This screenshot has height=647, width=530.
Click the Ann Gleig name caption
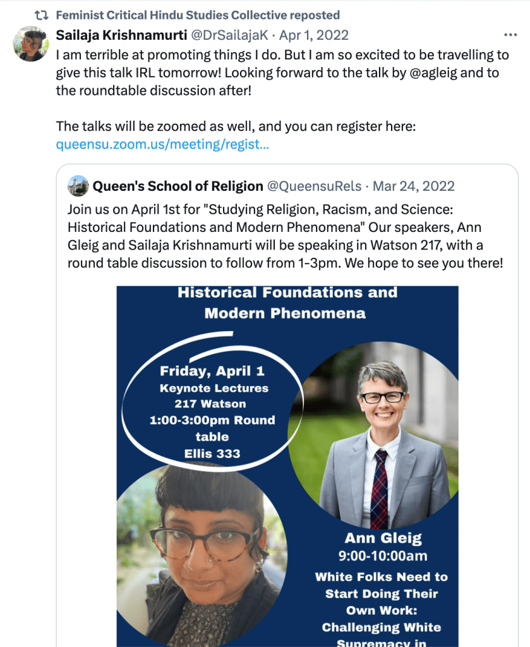click(383, 538)
